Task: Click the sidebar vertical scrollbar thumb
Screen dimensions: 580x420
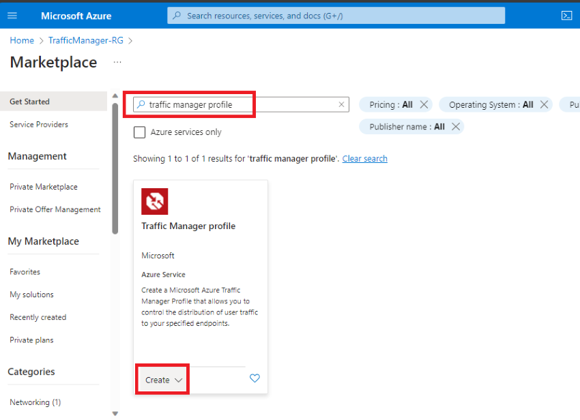Action: 115,168
